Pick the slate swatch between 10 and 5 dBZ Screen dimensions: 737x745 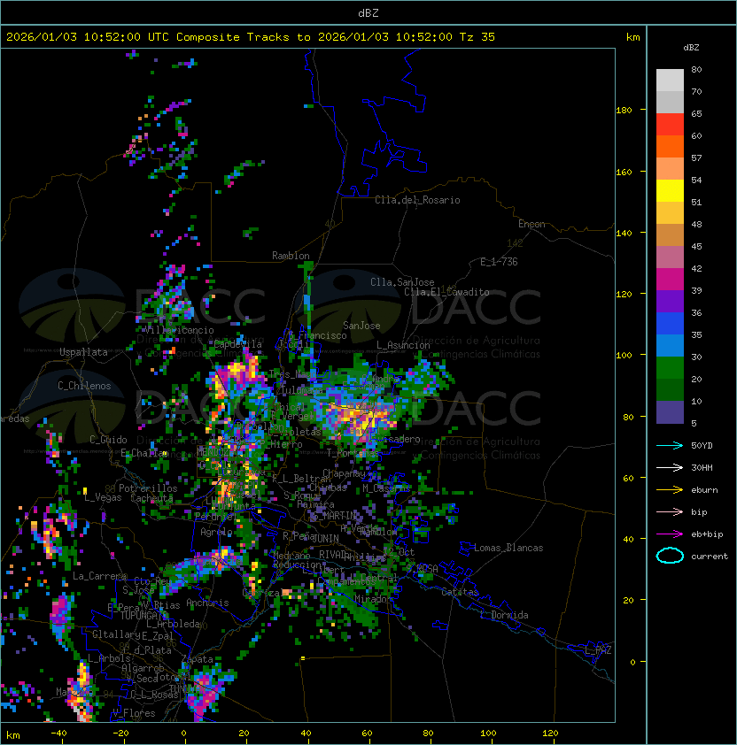pos(670,412)
